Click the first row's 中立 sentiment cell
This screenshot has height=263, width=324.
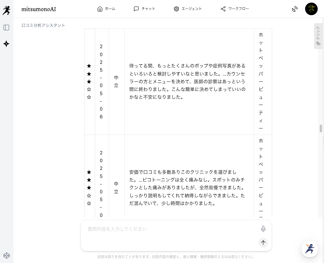tap(116, 82)
